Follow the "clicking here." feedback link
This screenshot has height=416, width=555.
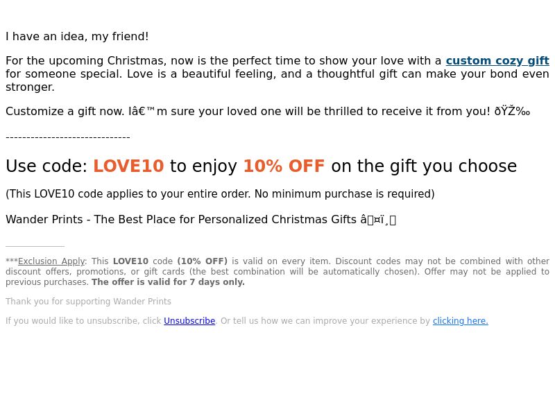coord(461,321)
